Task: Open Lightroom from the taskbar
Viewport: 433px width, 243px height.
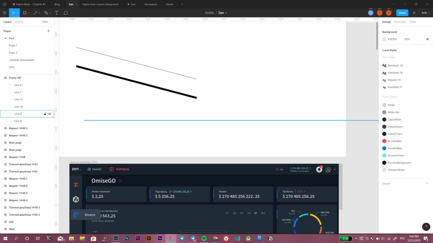Action: [x=116, y=238]
